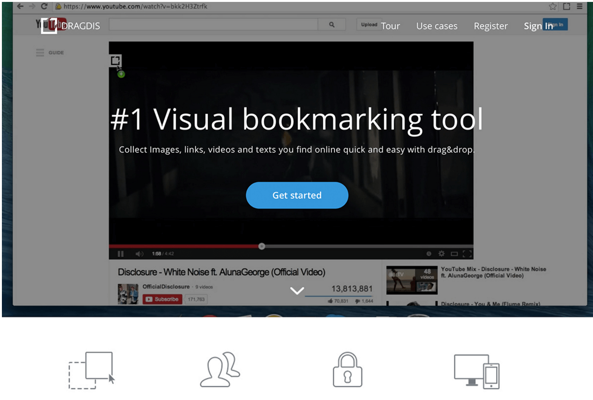Screen dimensions: 593x400
Task: Click the YouTube search field
Action: pos(213,25)
